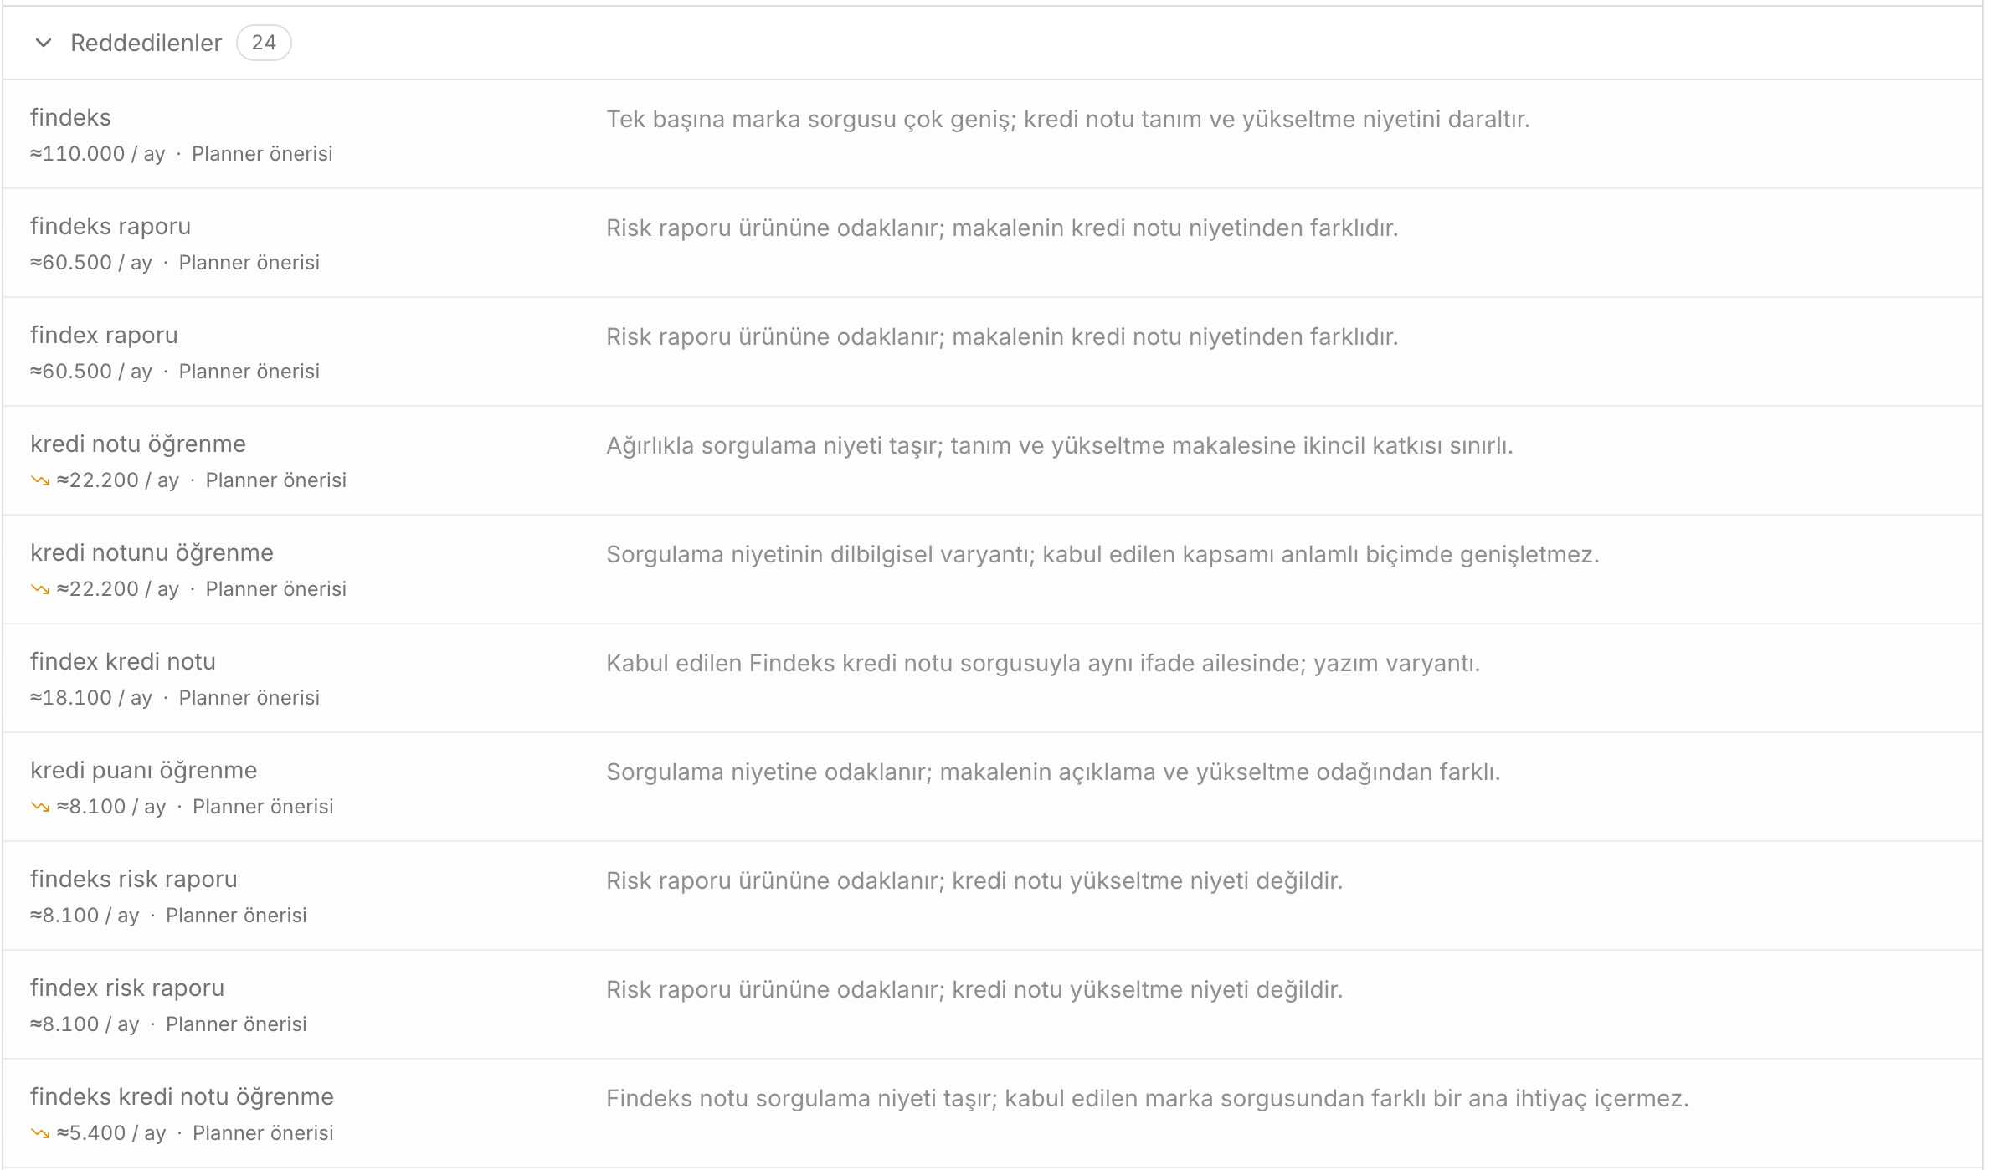Click the downward trend icon for kredi puanı öğrenme
The height and width of the screenshot is (1170, 1989).
(40, 807)
